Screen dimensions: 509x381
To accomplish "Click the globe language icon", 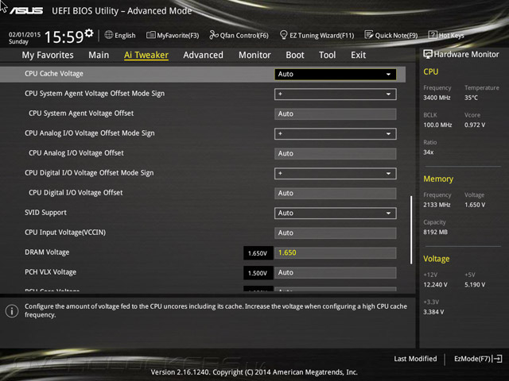I will point(109,35).
